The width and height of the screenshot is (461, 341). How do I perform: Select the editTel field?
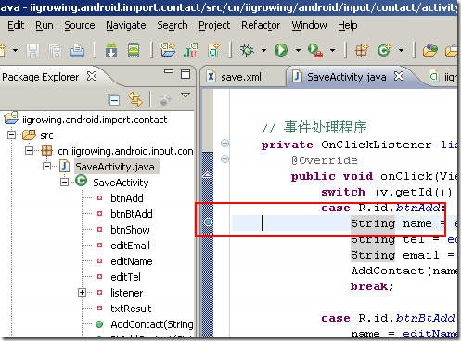(x=125, y=277)
